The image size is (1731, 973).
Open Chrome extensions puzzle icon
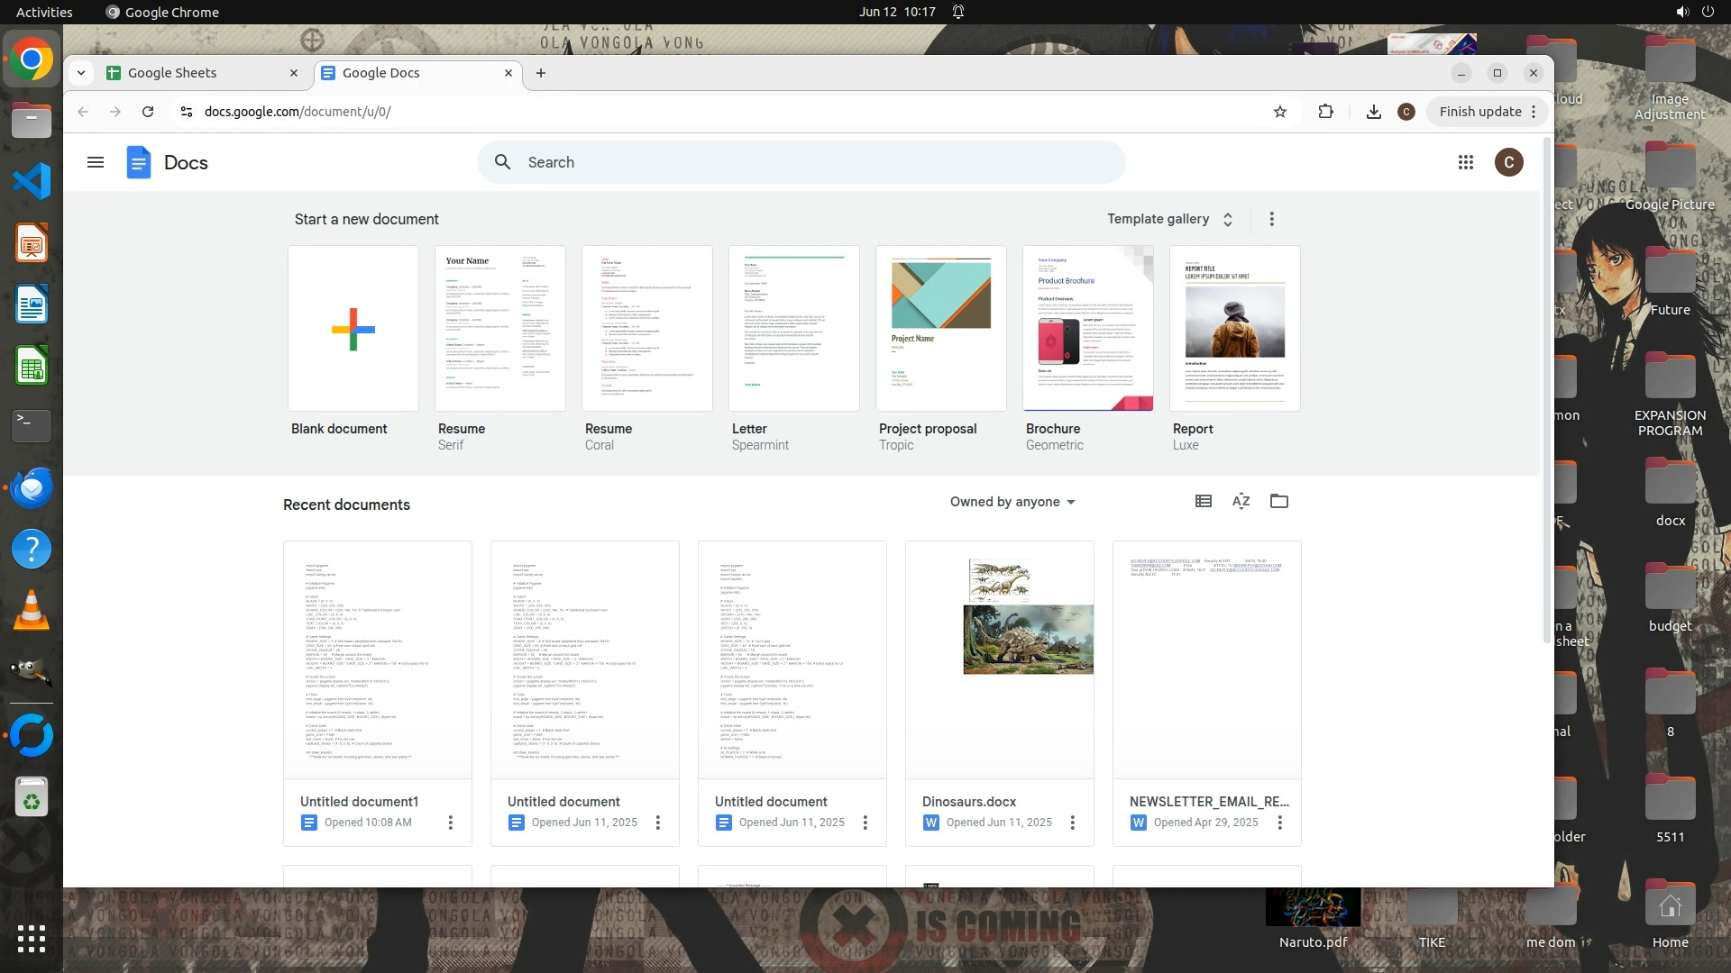pos(1325,112)
